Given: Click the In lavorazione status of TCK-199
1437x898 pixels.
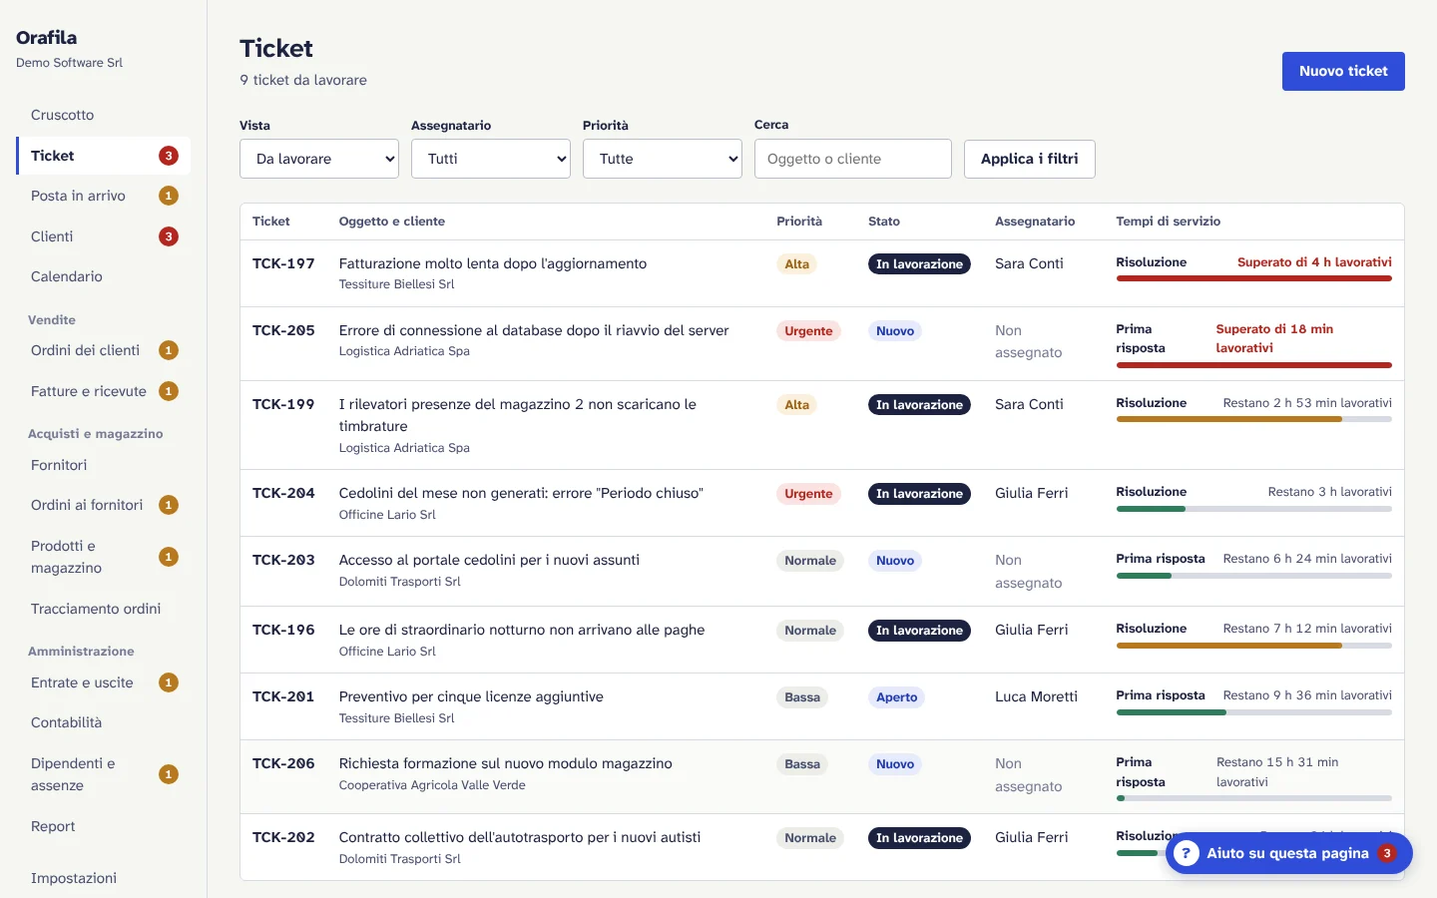Looking at the screenshot, I should click(919, 405).
